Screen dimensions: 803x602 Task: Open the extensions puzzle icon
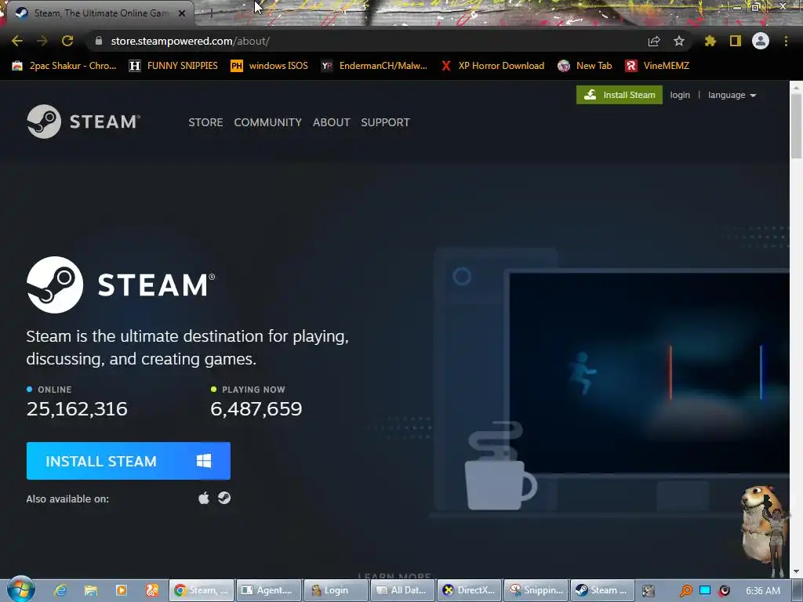click(710, 41)
